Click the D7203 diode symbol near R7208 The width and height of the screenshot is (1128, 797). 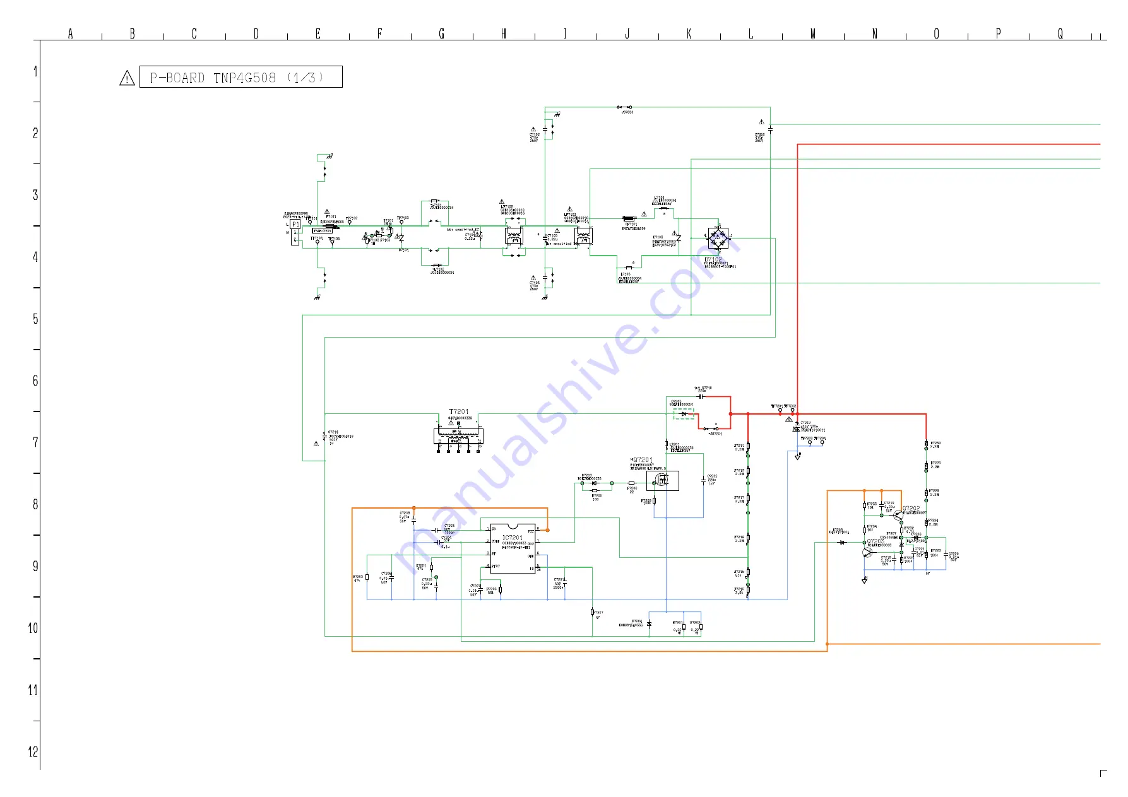click(x=593, y=483)
